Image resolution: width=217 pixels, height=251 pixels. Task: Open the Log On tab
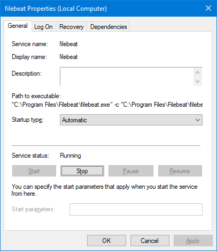43,27
